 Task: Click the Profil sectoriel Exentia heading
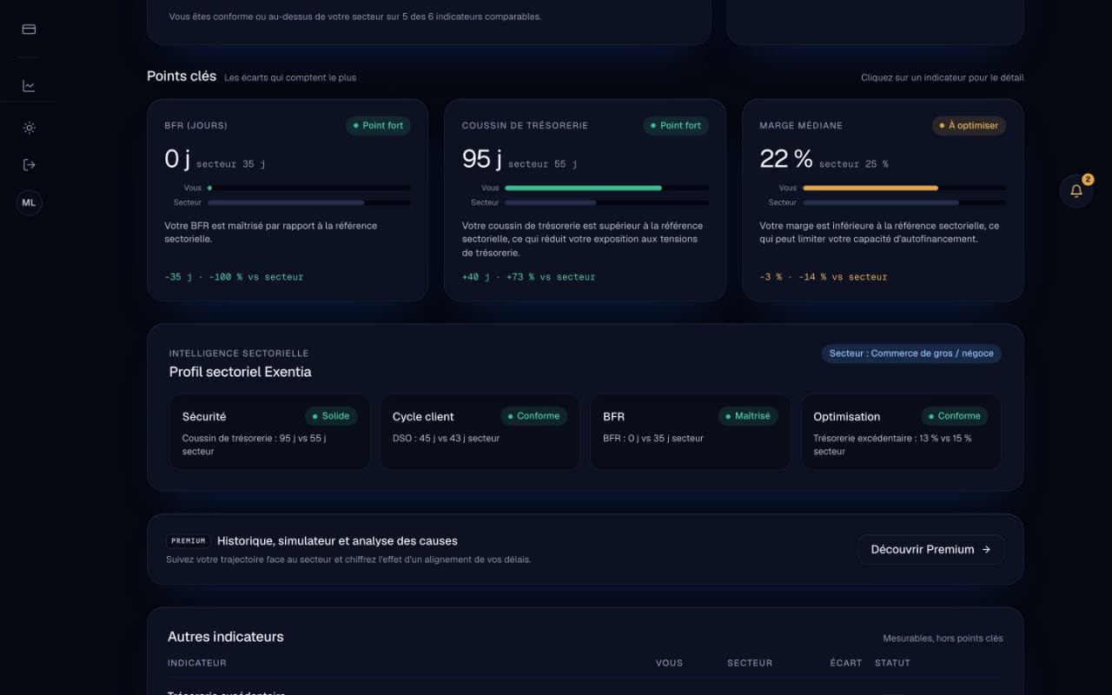(x=240, y=372)
